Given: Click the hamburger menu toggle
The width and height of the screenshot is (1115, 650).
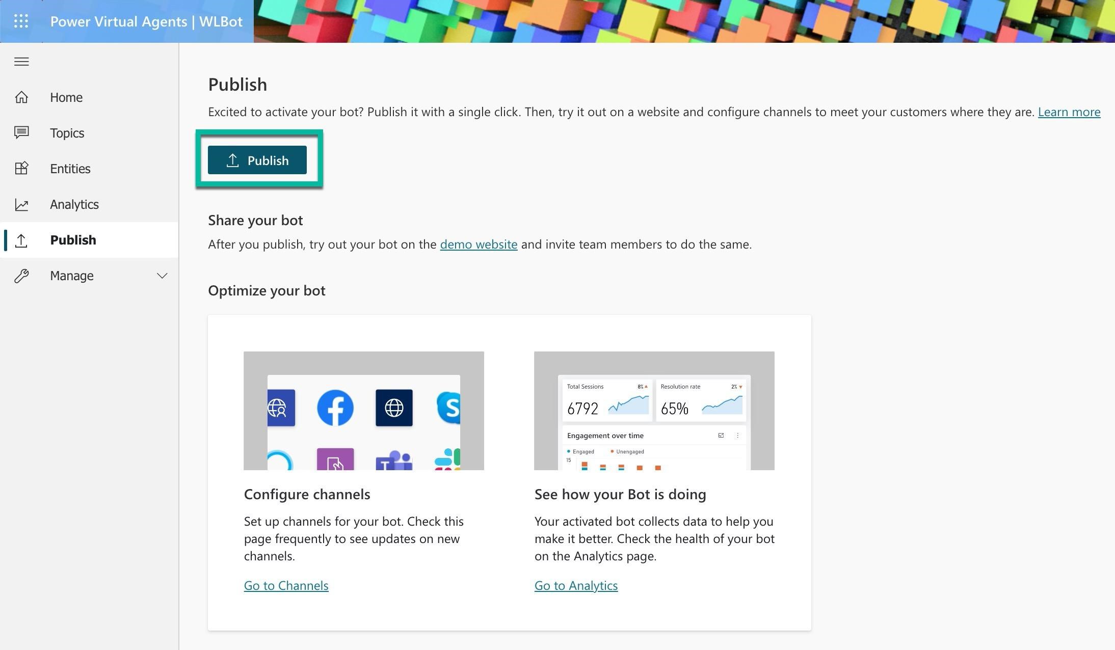Looking at the screenshot, I should (22, 60).
